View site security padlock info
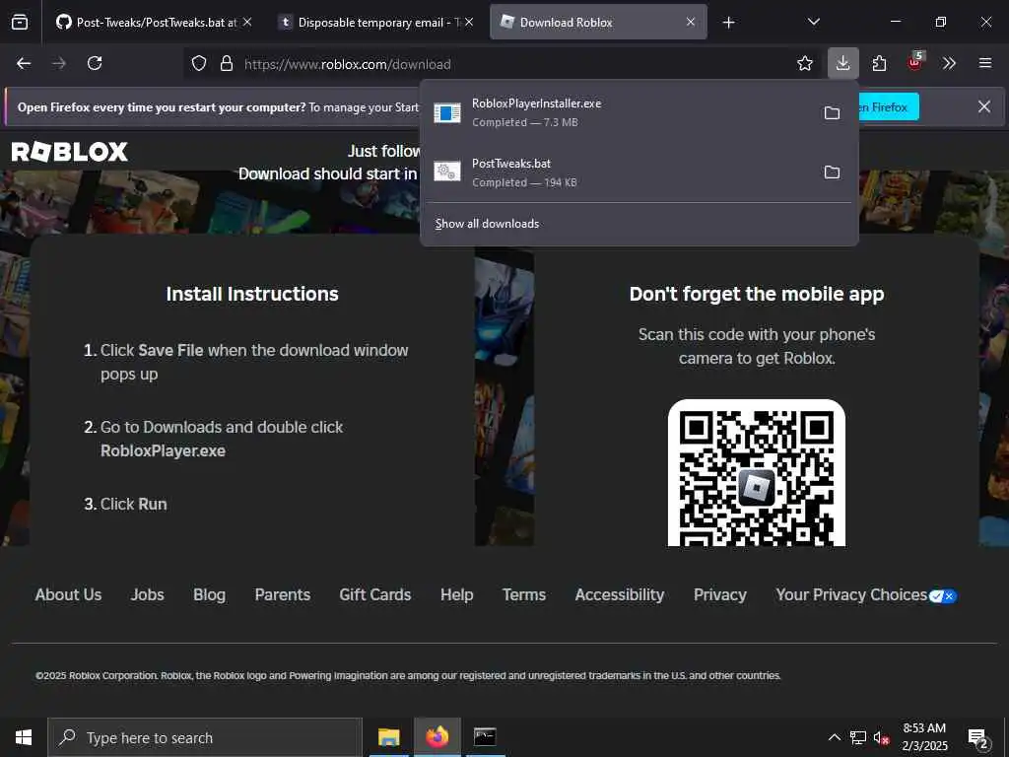The height and width of the screenshot is (757, 1009). [x=226, y=63]
